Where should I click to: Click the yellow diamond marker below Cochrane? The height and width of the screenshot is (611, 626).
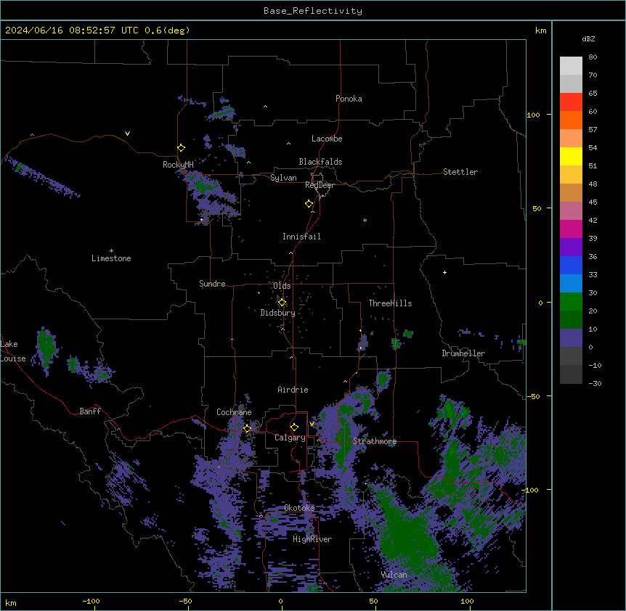247,428
